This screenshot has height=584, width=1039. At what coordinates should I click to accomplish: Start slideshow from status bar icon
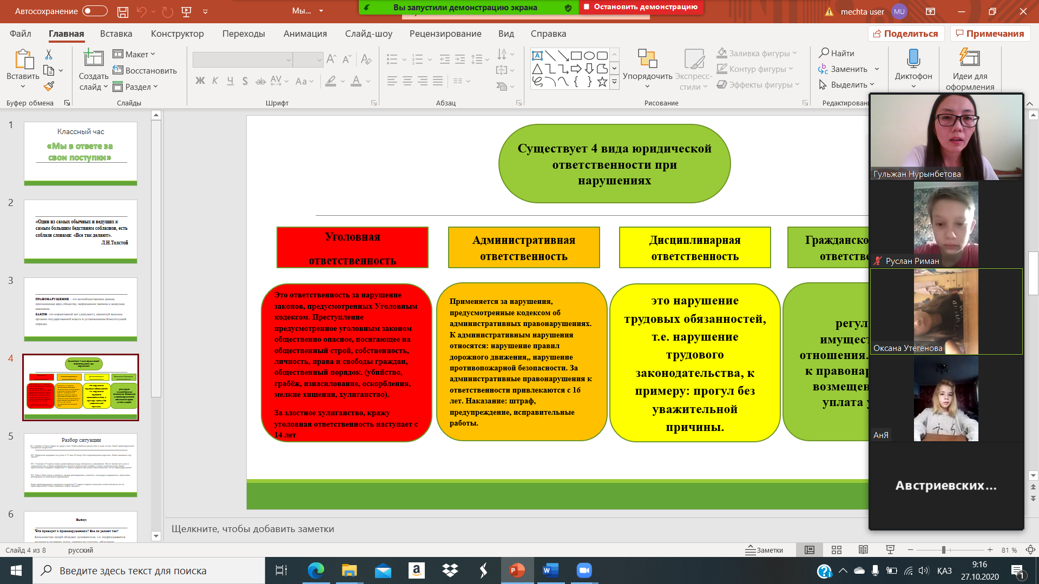890,550
